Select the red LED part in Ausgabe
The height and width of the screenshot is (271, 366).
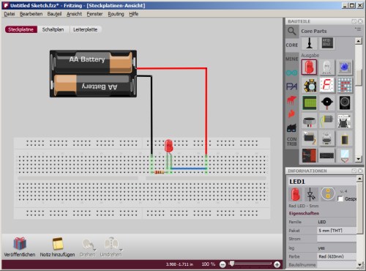(x=309, y=67)
